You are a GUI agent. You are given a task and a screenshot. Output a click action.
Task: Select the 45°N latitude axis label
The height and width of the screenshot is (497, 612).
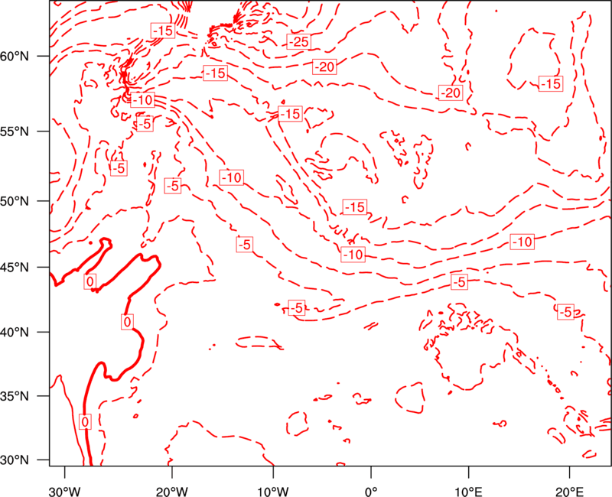[15, 267]
